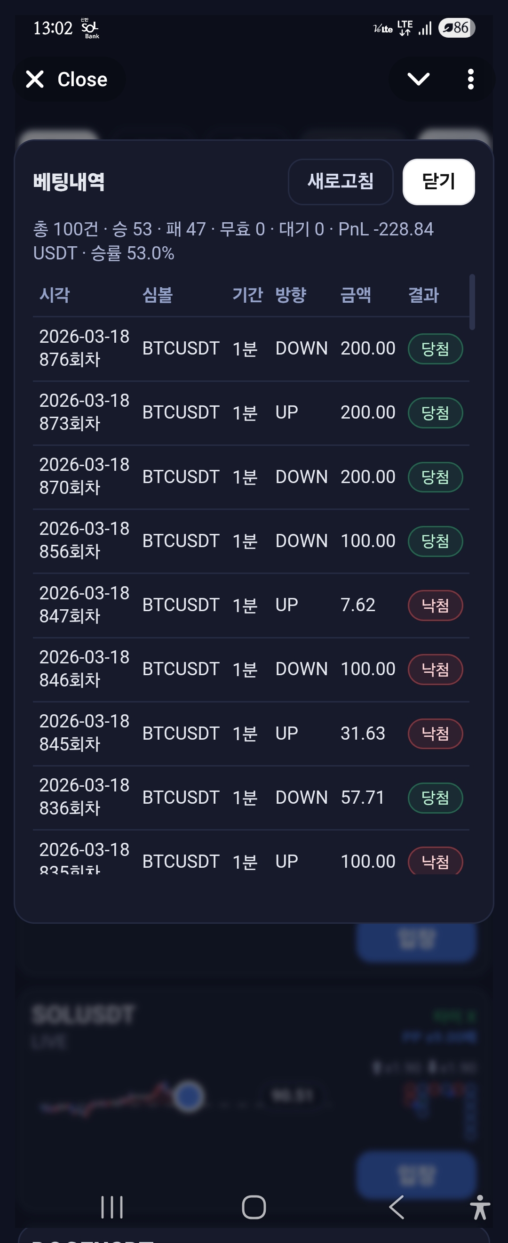Tap the battery indicator in status bar
Image resolution: width=508 pixels, height=1243 pixels.
456,28
